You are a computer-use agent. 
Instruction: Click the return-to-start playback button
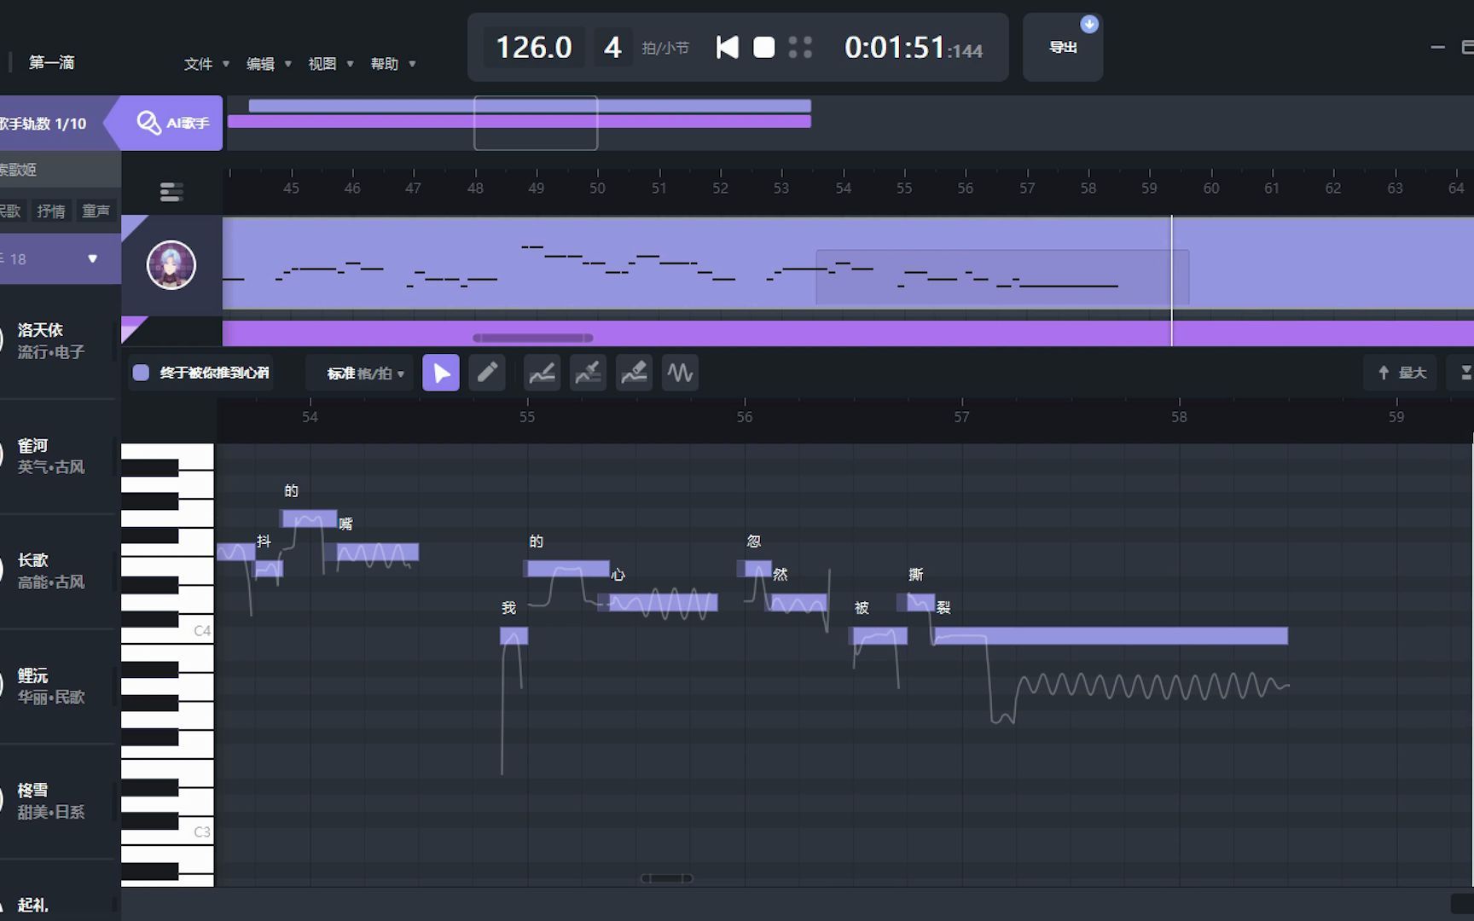pyautogui.click(x=728, y=48)
